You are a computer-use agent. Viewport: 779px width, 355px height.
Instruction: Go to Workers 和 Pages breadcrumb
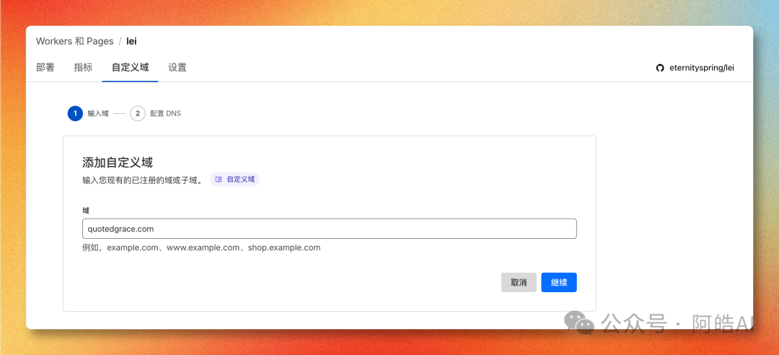[x=74, y=41]
